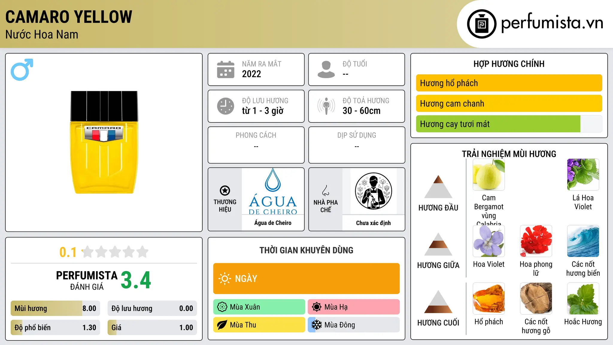Click the Nước Hoa Nam subtitle
The image size is (613, 345).
pos(42,34)
